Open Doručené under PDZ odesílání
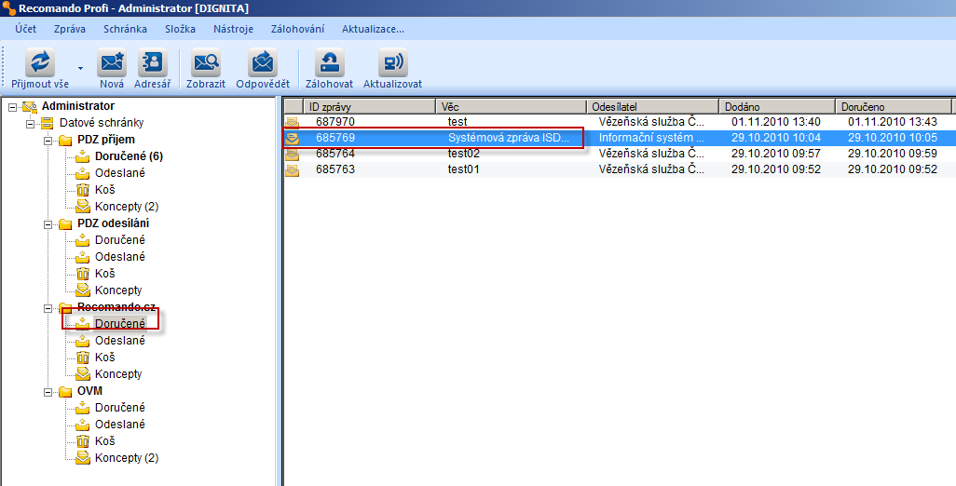The image size is (956, 486). 120,240
